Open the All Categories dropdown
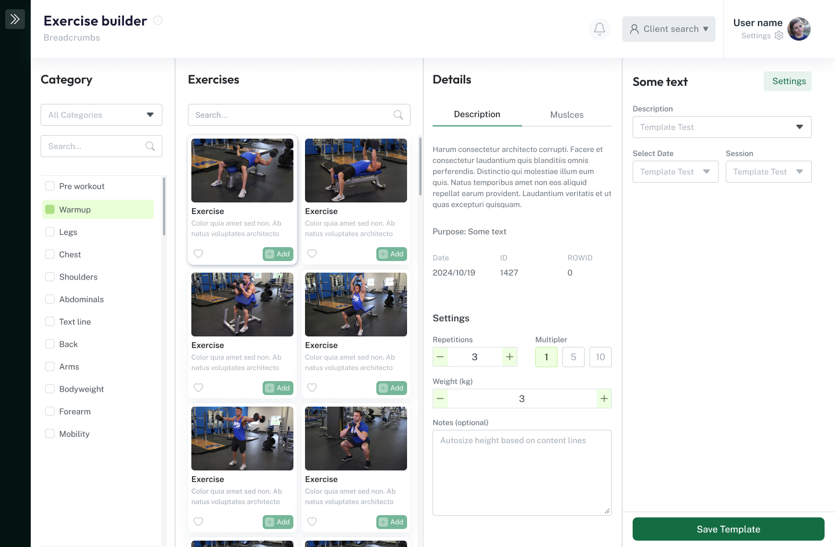 pyautogui.click(x=101, y=115)
